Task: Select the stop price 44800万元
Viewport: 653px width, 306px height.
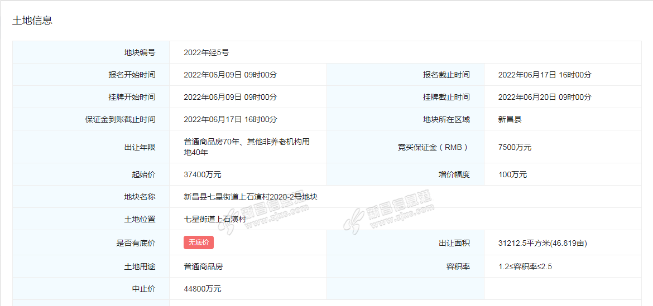Action: (202, 289)
